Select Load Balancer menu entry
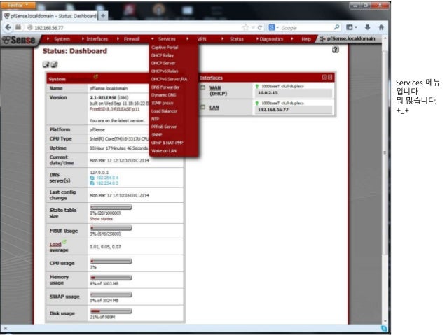Screen dimensions: 447x335 click(164, 111)
